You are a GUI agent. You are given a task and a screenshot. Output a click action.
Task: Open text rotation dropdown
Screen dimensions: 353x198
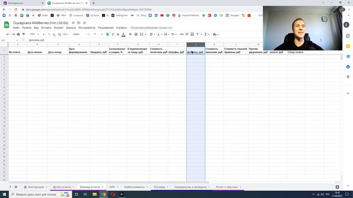coord(174,34)
